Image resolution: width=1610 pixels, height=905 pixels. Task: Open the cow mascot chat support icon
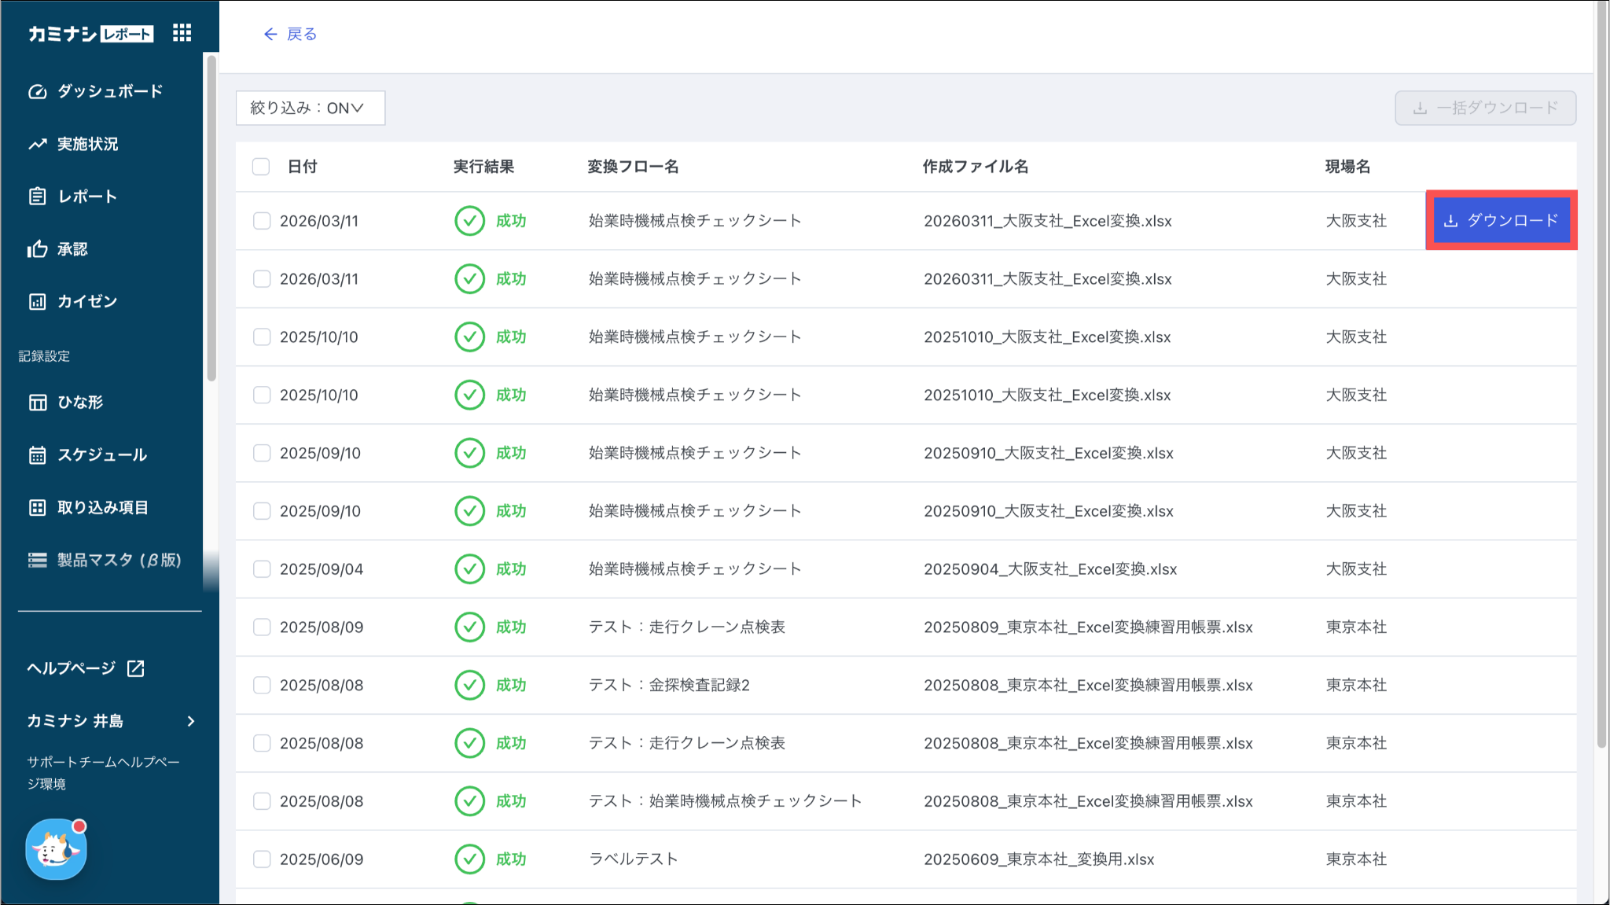pyautogui.click(x=56, y=849)
